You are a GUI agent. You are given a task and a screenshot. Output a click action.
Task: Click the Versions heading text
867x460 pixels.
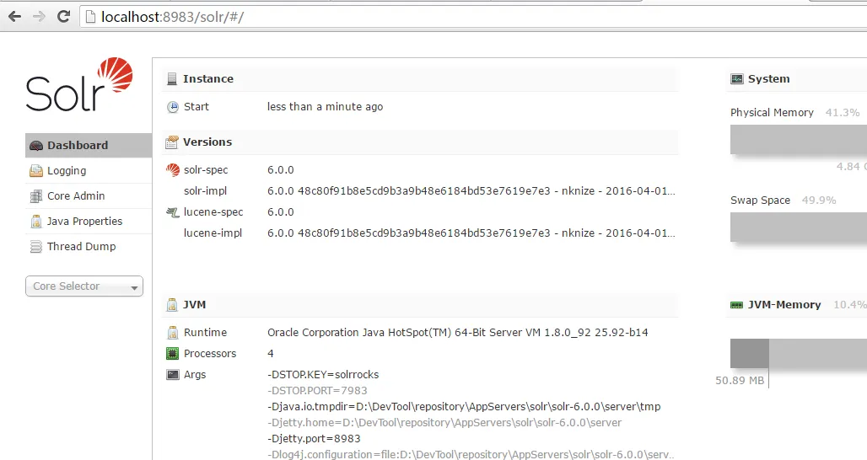(x=207, y=142)
